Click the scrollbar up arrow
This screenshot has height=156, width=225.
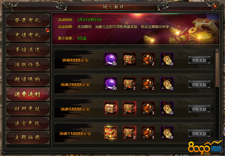pyautogui.click(x=217, y=50)
